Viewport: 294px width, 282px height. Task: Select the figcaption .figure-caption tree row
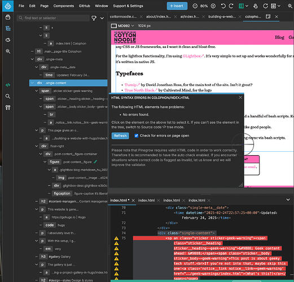pyautogui.click(x=78, y=193)
